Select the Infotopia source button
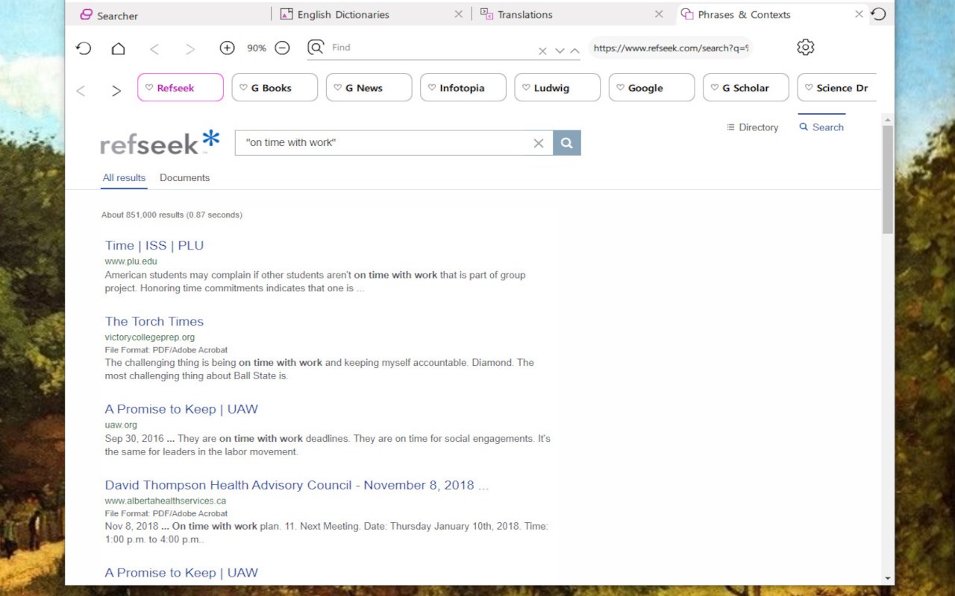Image resolution: width=955 pixels, height=596 pixels. 463,87
